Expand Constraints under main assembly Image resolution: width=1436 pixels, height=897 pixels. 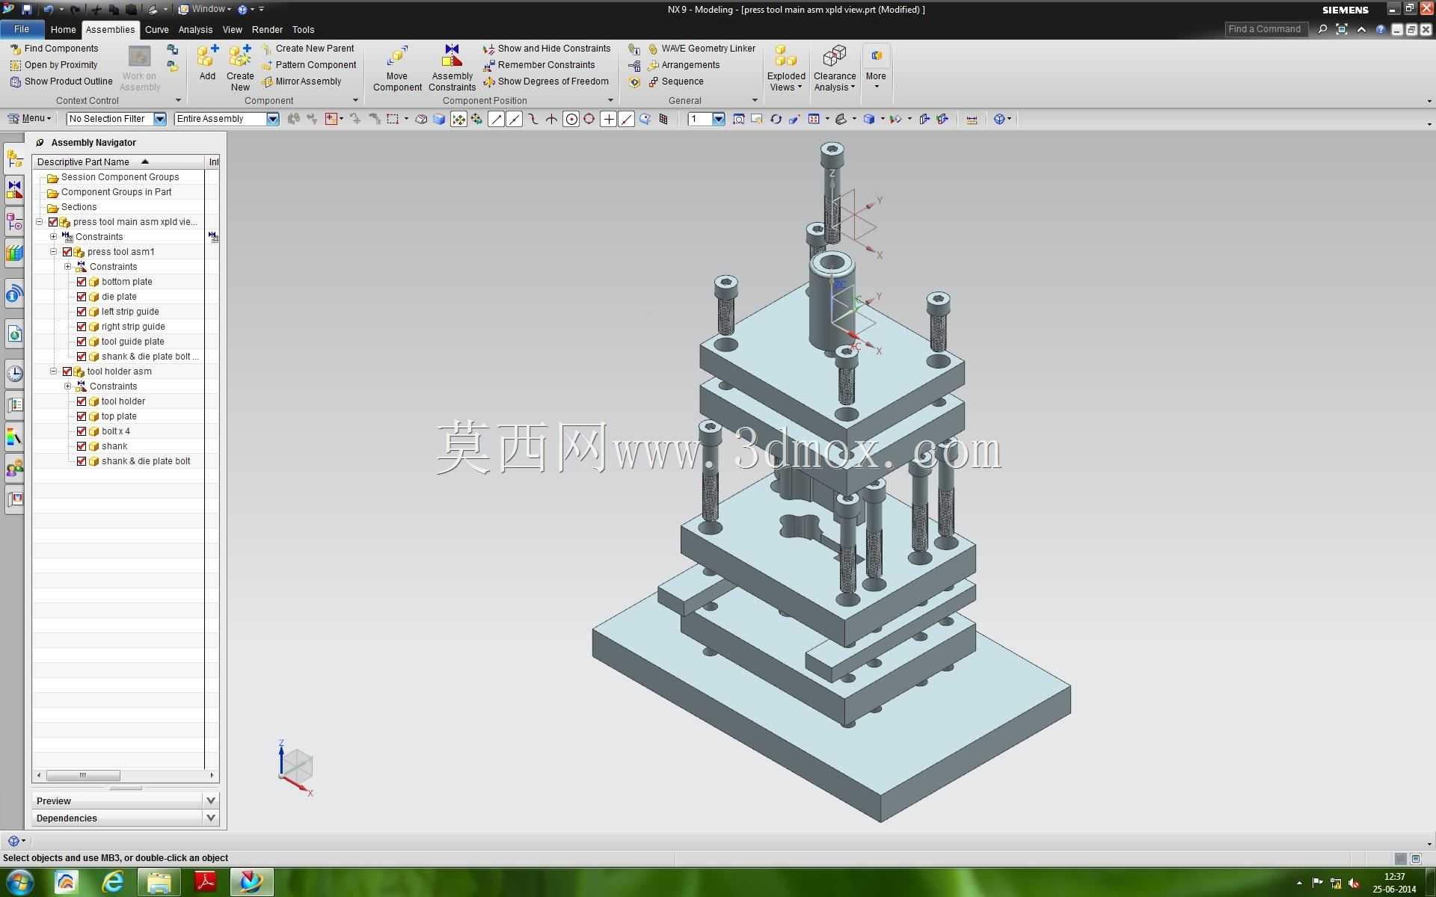(x=54, y=237)
